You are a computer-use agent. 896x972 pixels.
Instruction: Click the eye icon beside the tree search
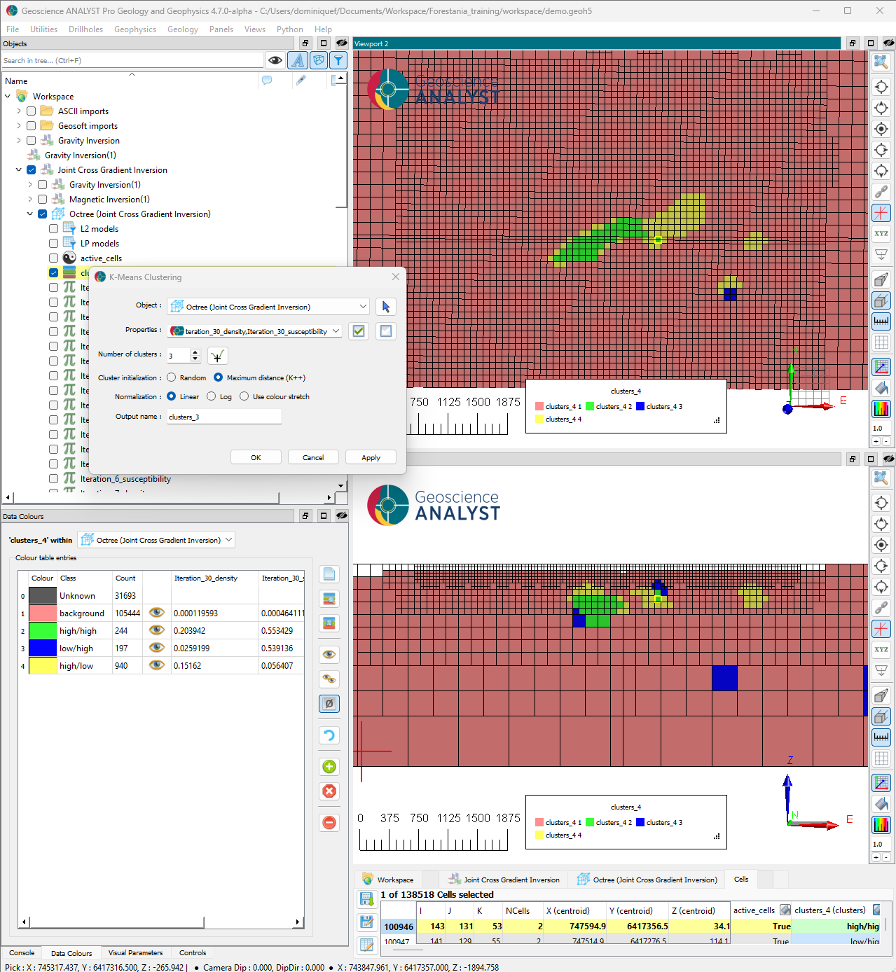275,60
